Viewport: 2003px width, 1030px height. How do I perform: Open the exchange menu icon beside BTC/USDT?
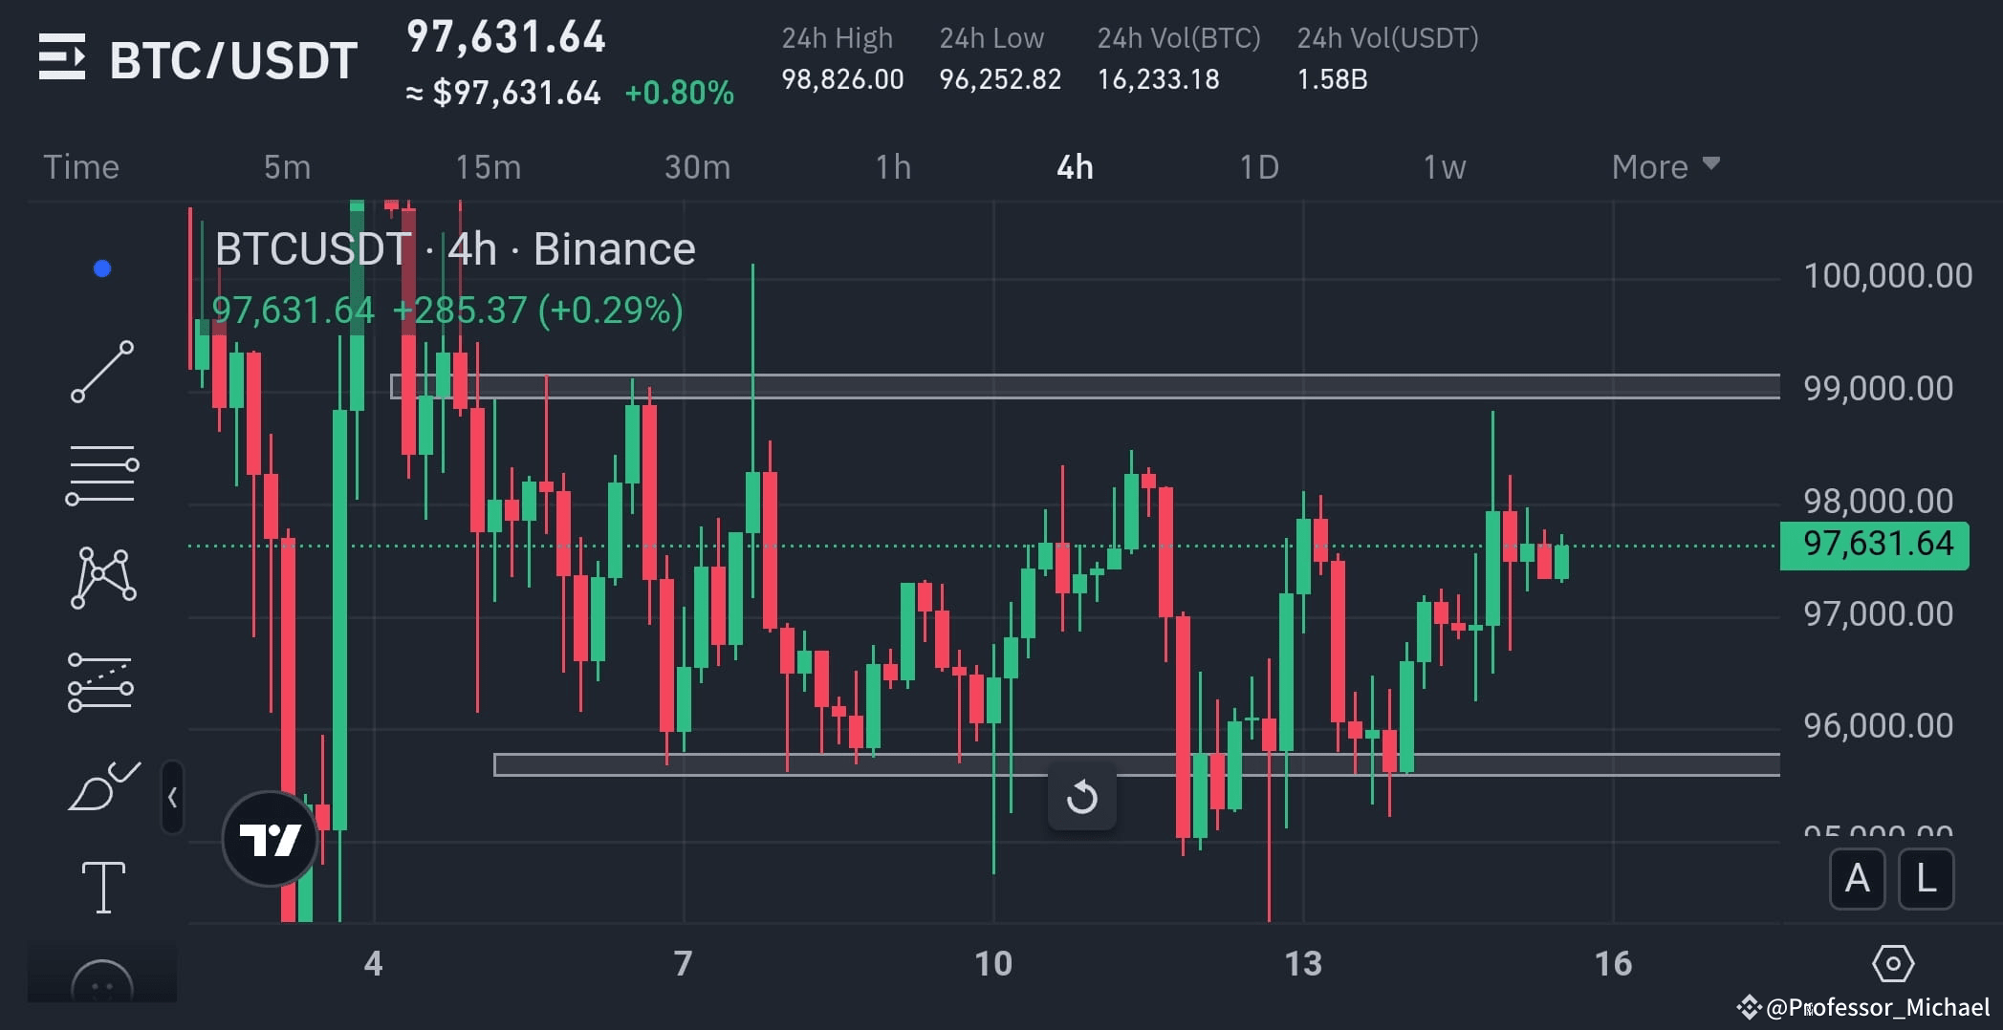click(x=64, y=57)
